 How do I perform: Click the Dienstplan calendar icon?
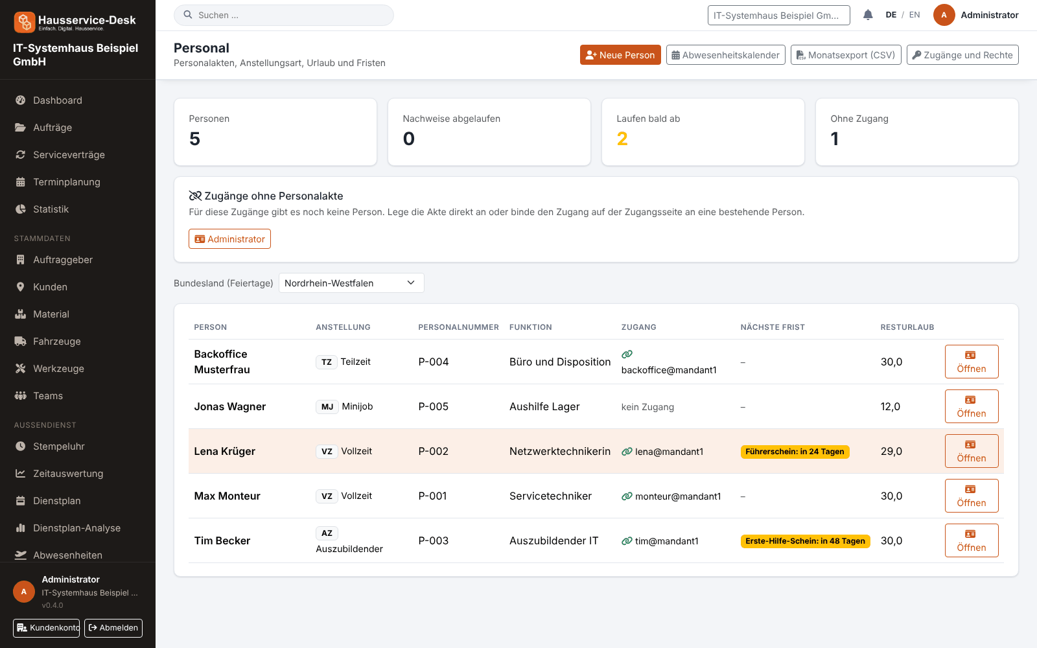21,501
